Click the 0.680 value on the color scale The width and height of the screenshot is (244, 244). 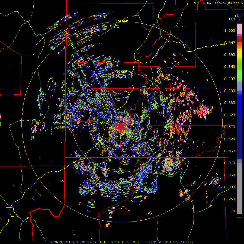pyautogui.click(x=230, y=103)
